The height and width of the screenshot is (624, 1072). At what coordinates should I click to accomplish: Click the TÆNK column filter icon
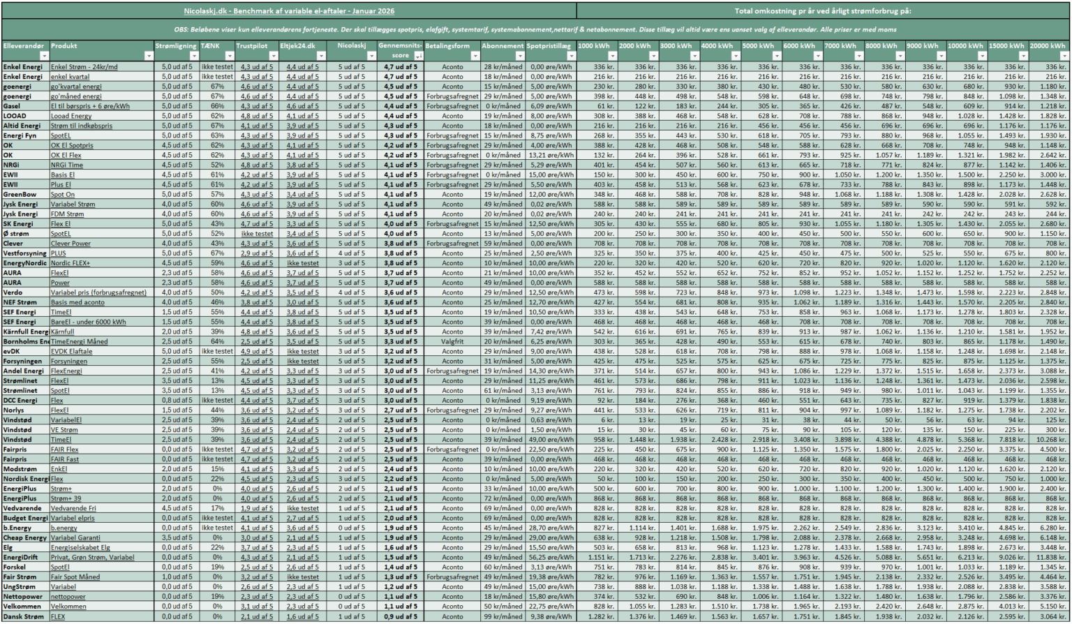pos(229,55)
